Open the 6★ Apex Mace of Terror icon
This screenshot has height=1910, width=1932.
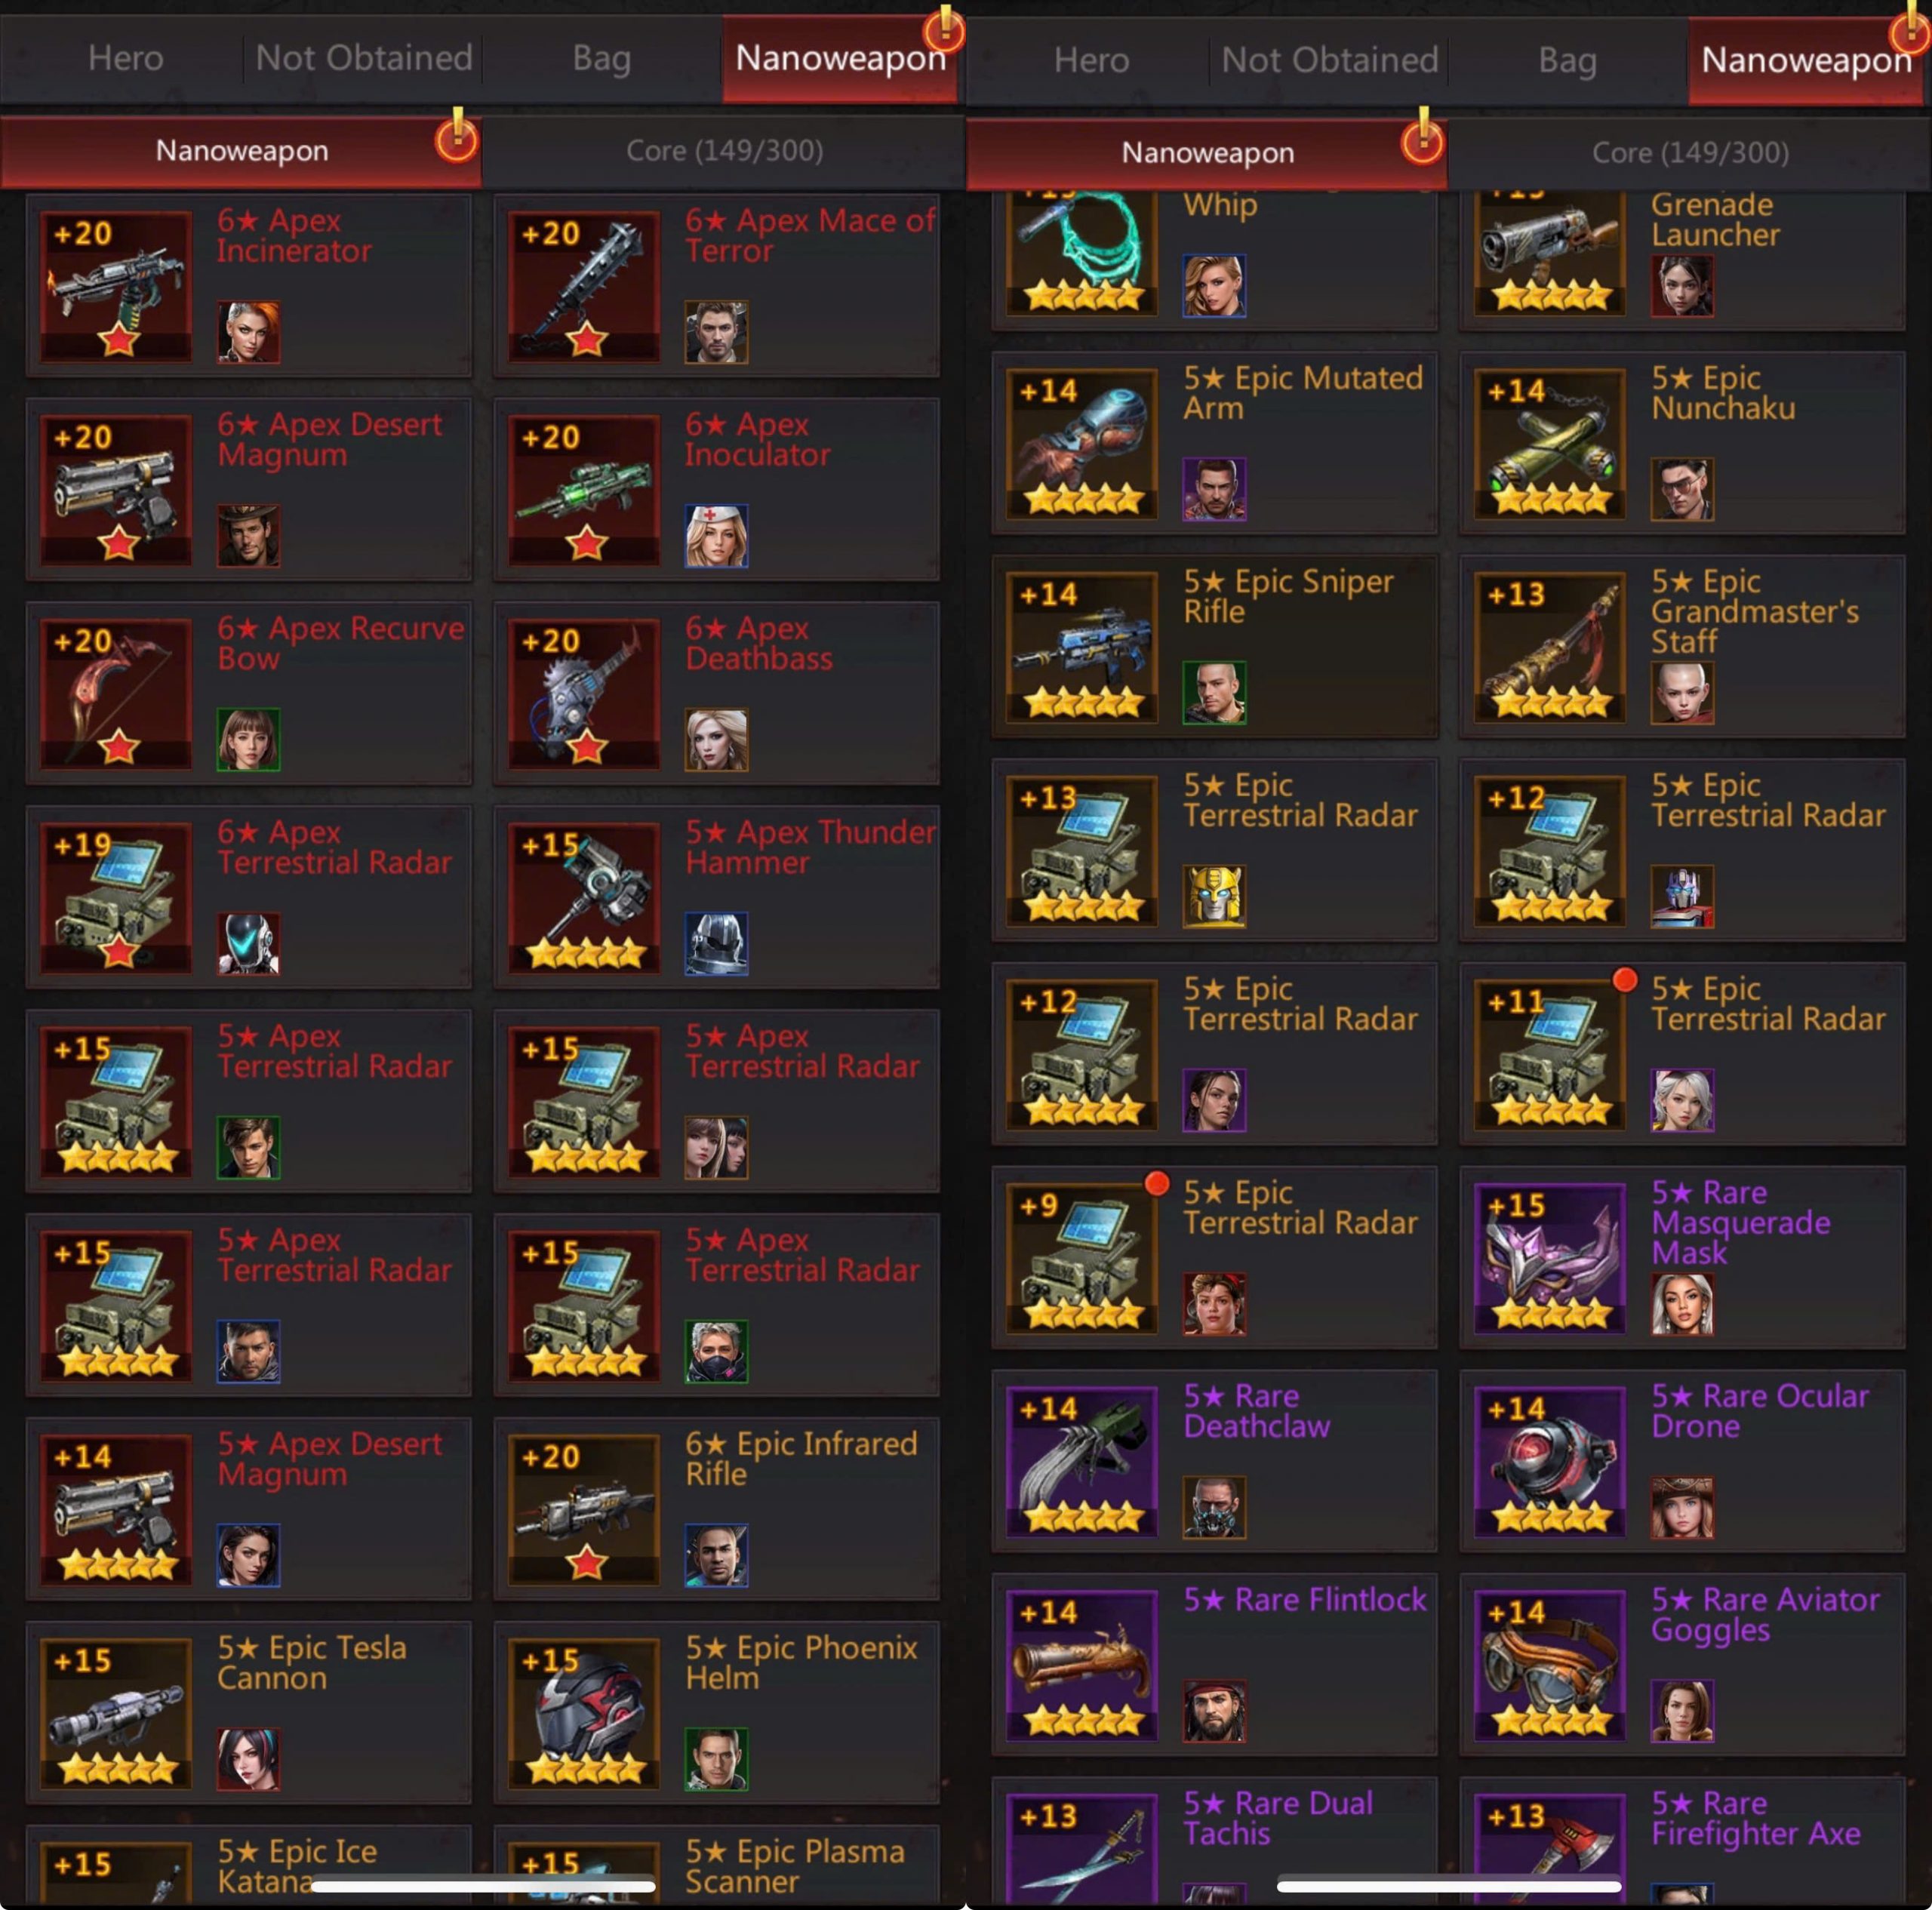584,286
